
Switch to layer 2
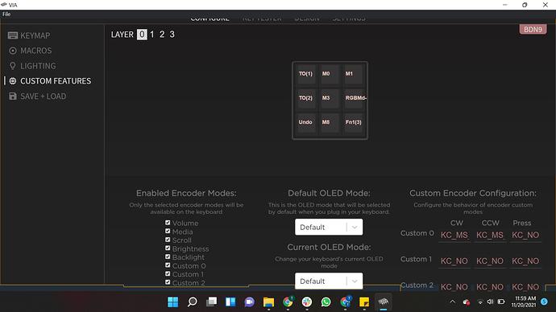pyautogui.click(x=162, y=35)
